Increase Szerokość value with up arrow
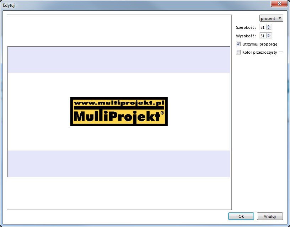Viewport: 290px width, 227px height. point(269,26)
